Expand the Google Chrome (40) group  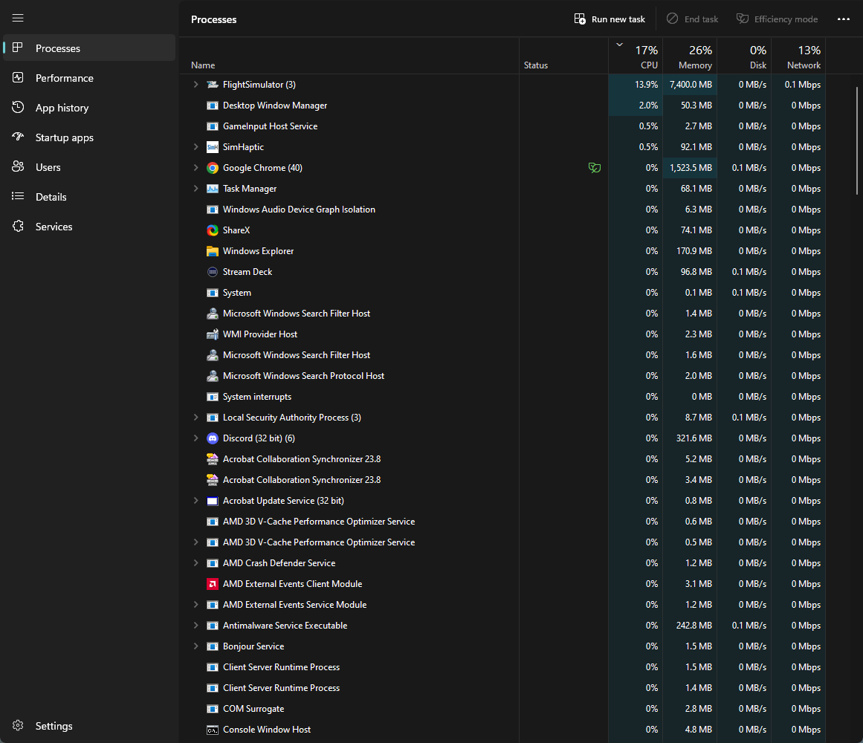[195, 168]
